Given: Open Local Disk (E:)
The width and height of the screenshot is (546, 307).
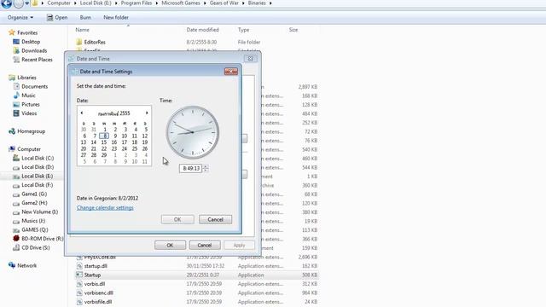Looking at the screenshot, I should tap(38, 177).
